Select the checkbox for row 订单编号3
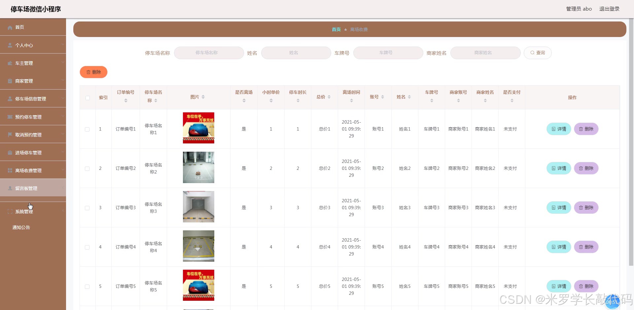This screenshot has width=634, height=310. coord(87,208)
